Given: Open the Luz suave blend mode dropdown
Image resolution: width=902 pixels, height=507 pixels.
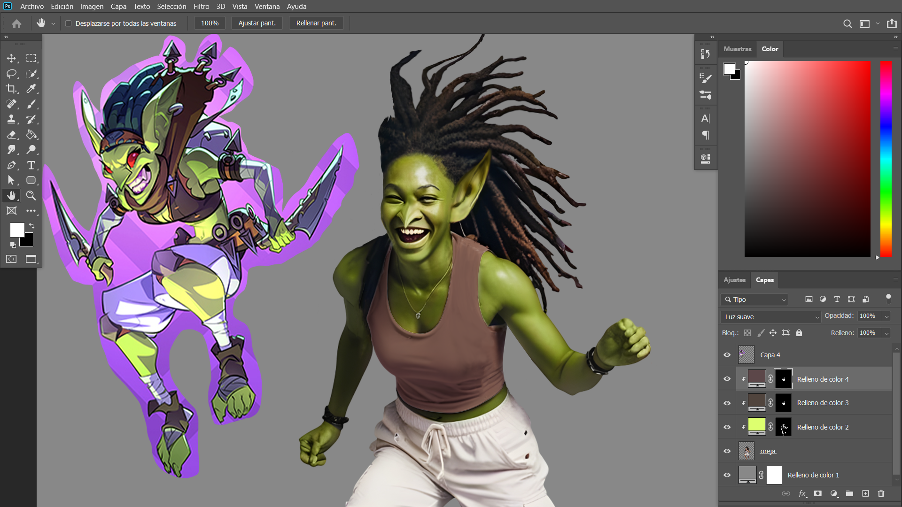Looking at the screenshot, I should (770, 317).
